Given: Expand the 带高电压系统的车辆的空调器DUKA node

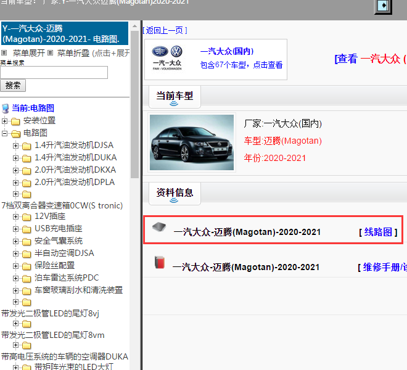Looking at the screenshot, I should [15, 345].
